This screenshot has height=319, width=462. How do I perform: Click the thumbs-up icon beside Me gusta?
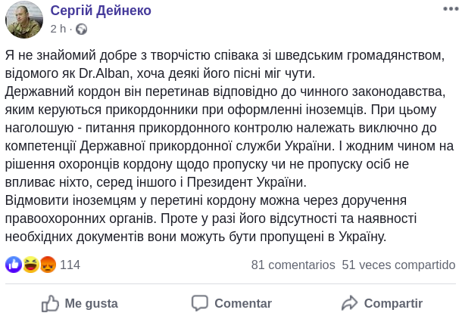50,303
